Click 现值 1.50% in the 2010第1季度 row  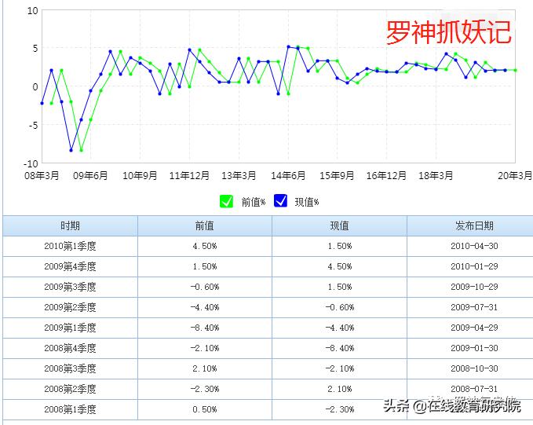(340, 246)
